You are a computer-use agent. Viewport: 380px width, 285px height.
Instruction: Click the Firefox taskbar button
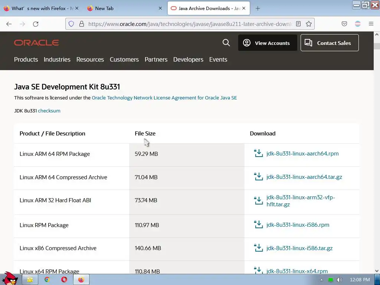pyautogui.click(x=81, y=280)
